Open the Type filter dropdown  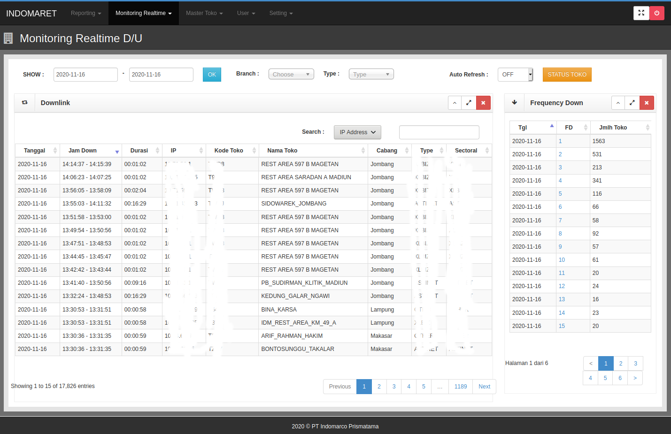(371, 74)
